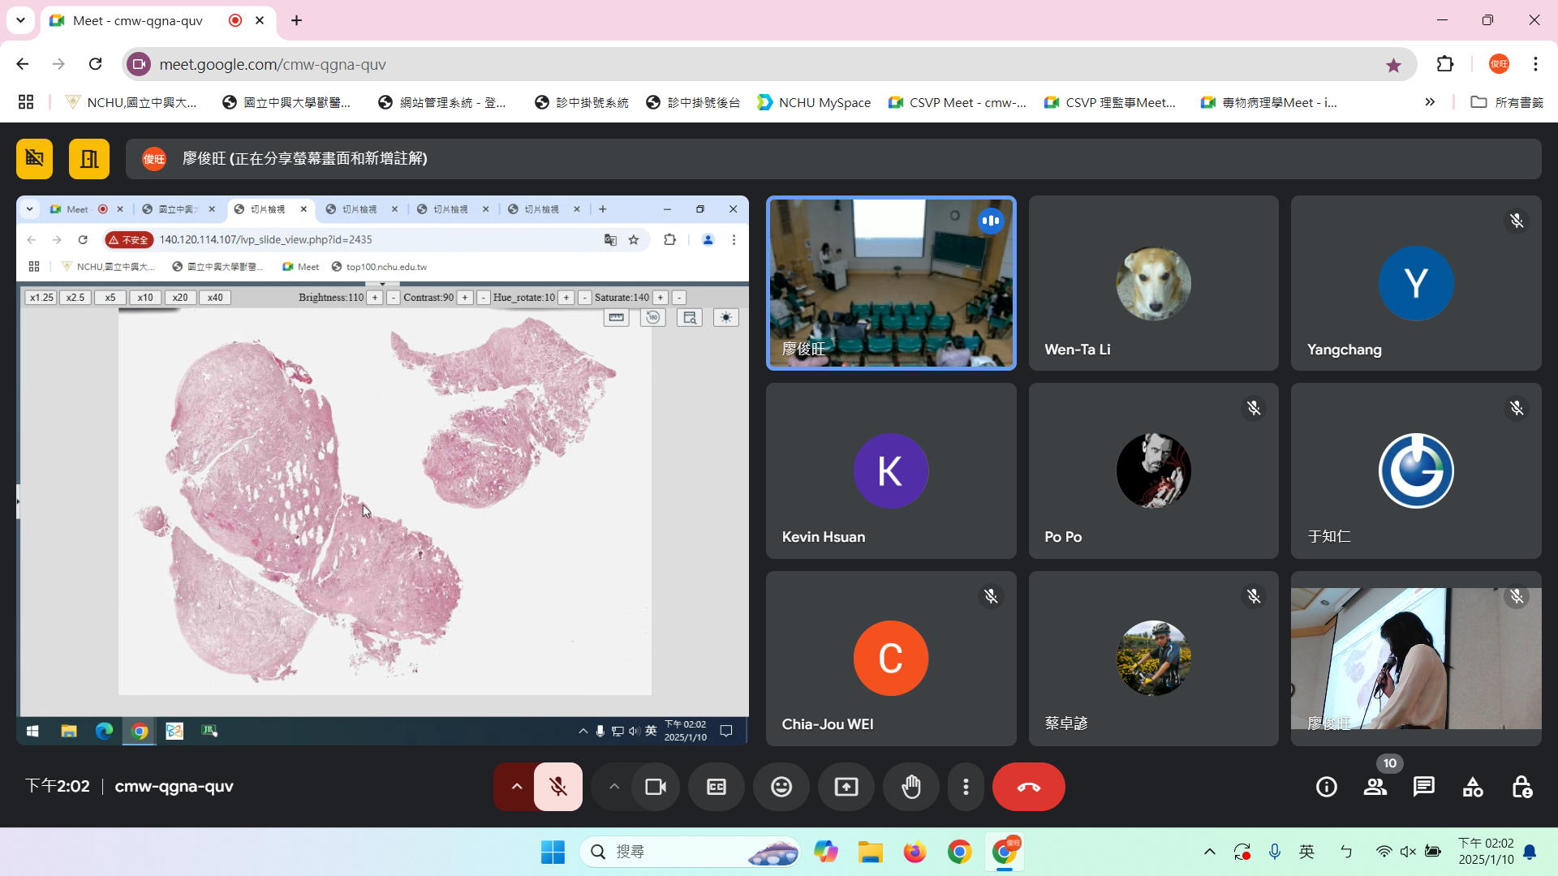
Task: Expand audio settings chevron
Action: (516, 787)
